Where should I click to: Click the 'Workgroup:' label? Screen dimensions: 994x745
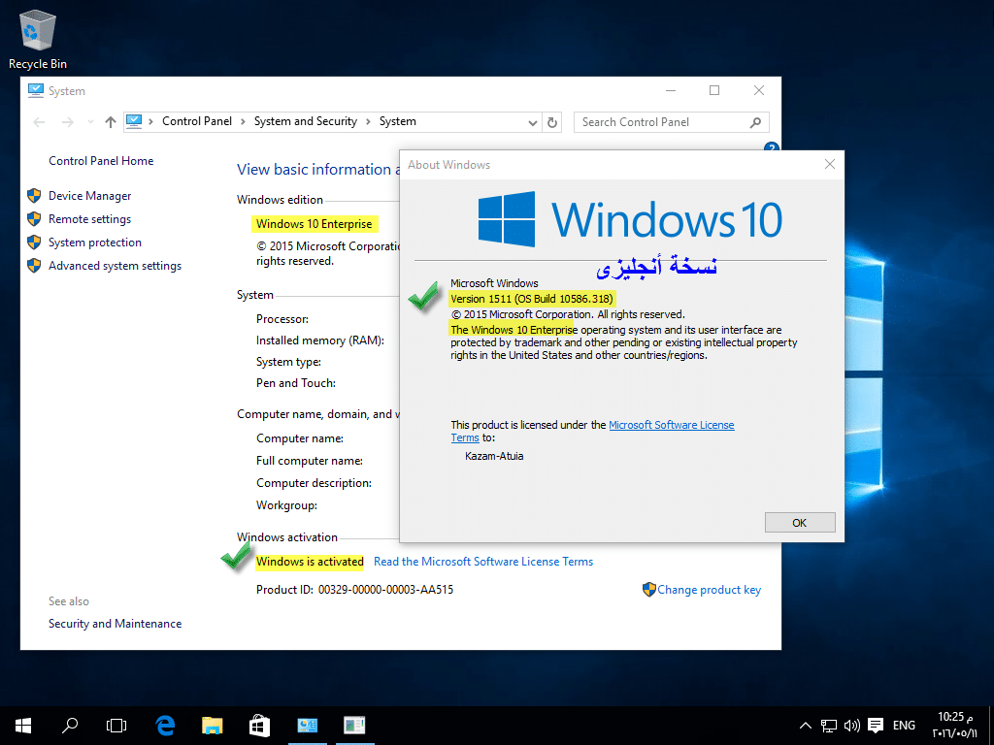(x=286, y=505)
